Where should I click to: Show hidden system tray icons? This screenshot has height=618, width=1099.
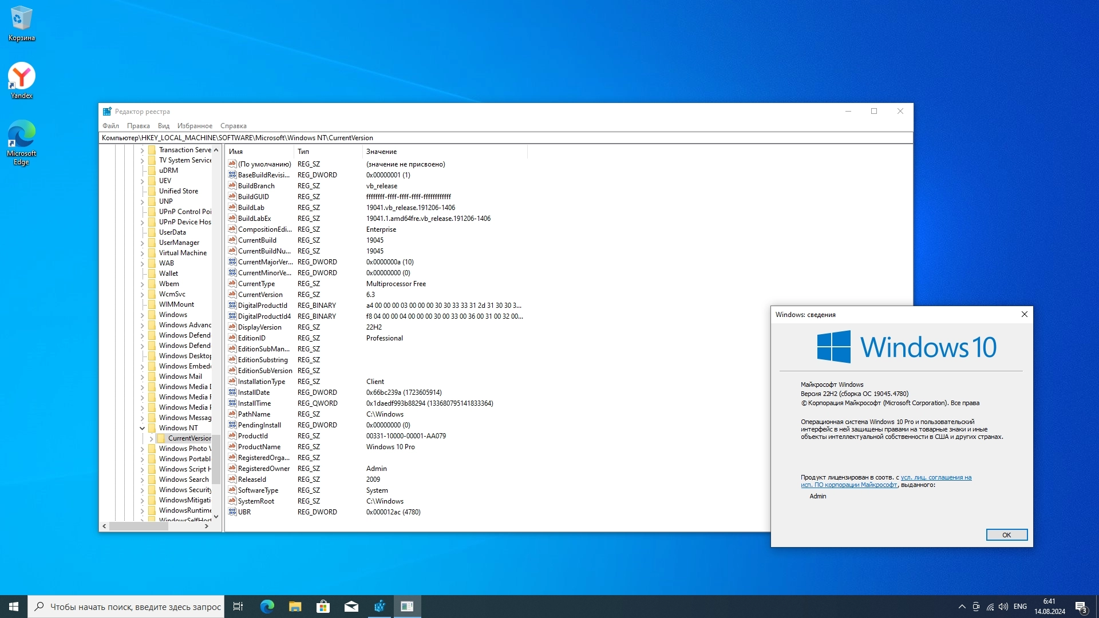tap(962, 607)
